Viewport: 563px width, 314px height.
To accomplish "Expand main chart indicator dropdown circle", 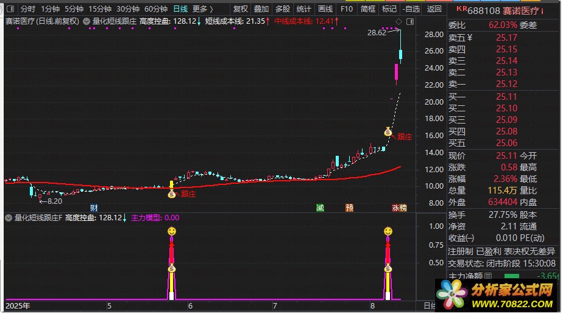I will (x=87, y=21).
